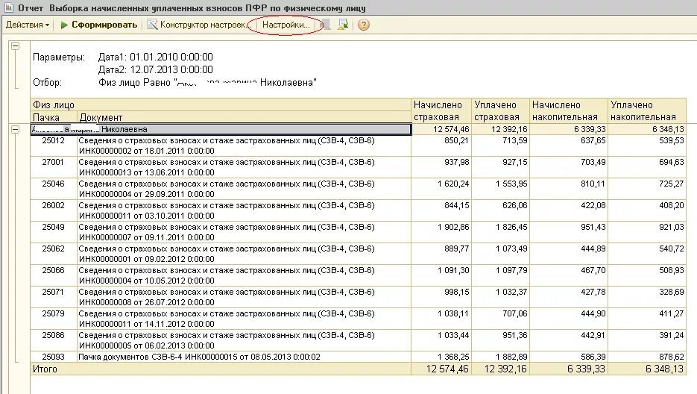This screenshot has width=697, height=394.
Task: Select value 878,62 in row 25093
Action: coord(671,357)
